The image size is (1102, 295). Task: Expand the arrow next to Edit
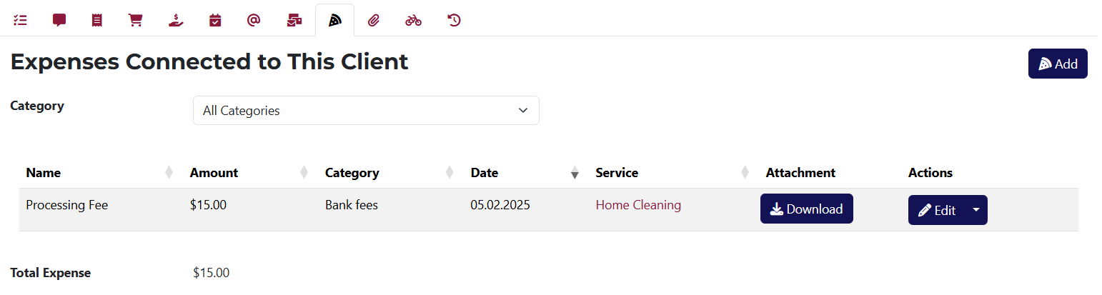coord(976,211)
